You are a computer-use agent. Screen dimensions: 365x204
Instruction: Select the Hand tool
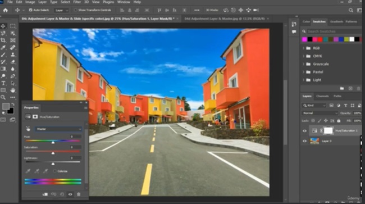click(x=13, y=90)
